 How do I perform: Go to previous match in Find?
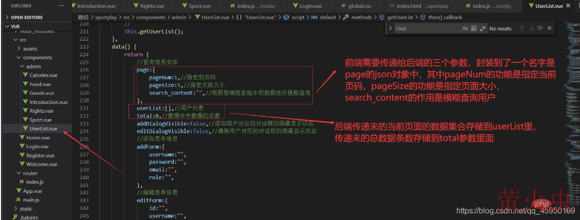[x=523, y=29]
